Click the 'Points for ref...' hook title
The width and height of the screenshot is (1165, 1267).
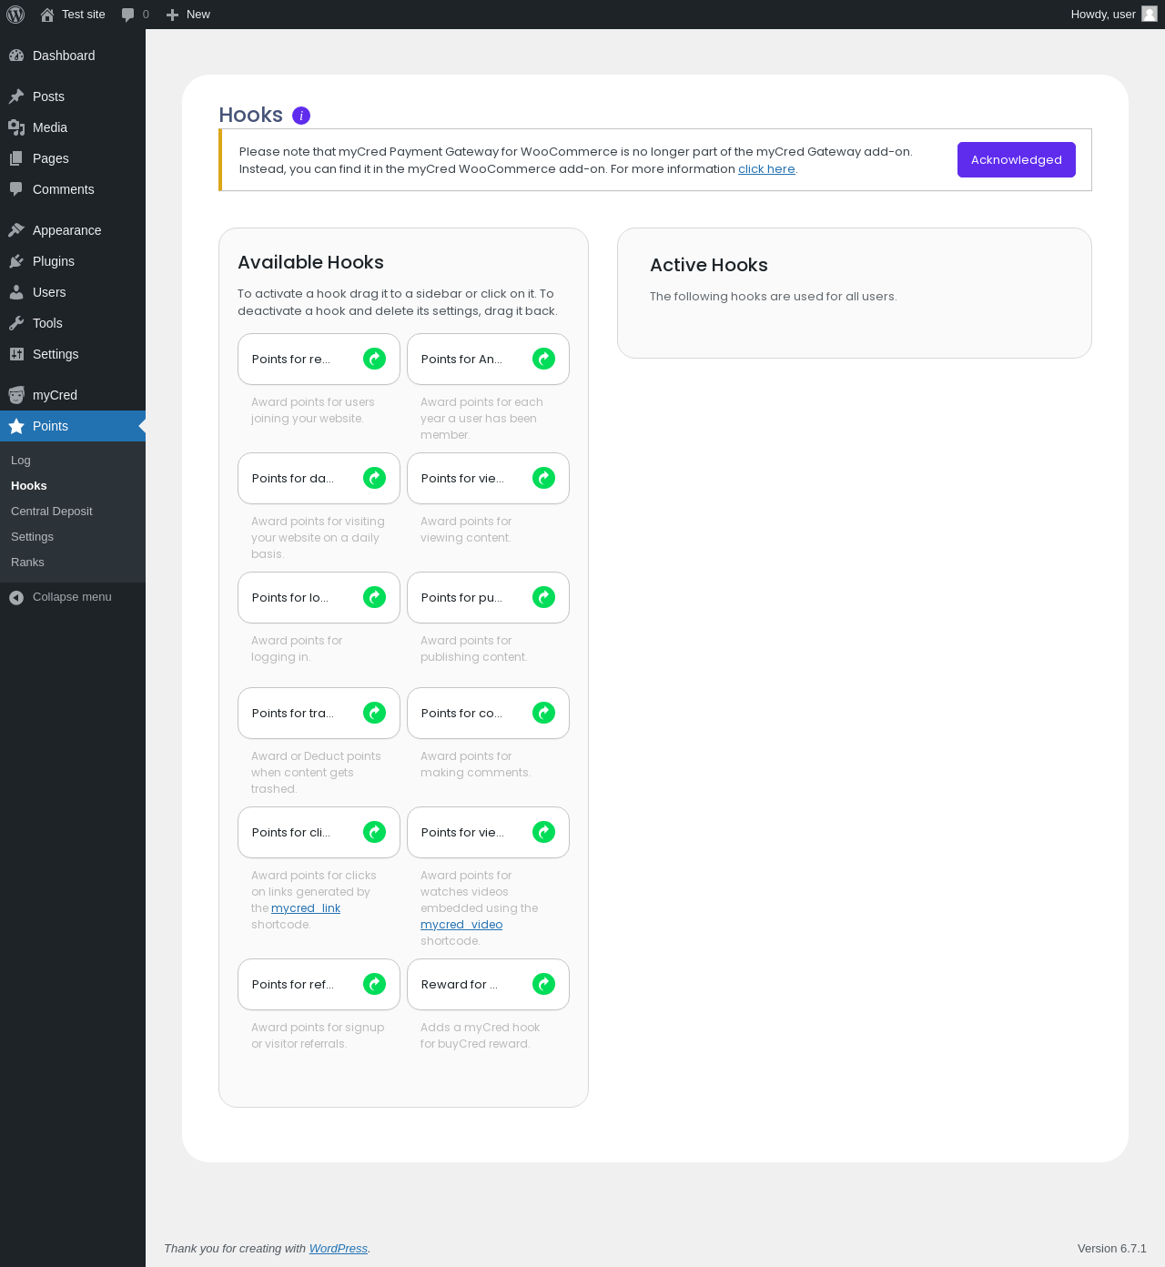(293, 985)
